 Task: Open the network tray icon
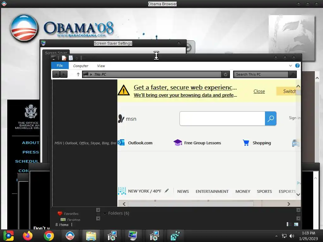(284, 236)
